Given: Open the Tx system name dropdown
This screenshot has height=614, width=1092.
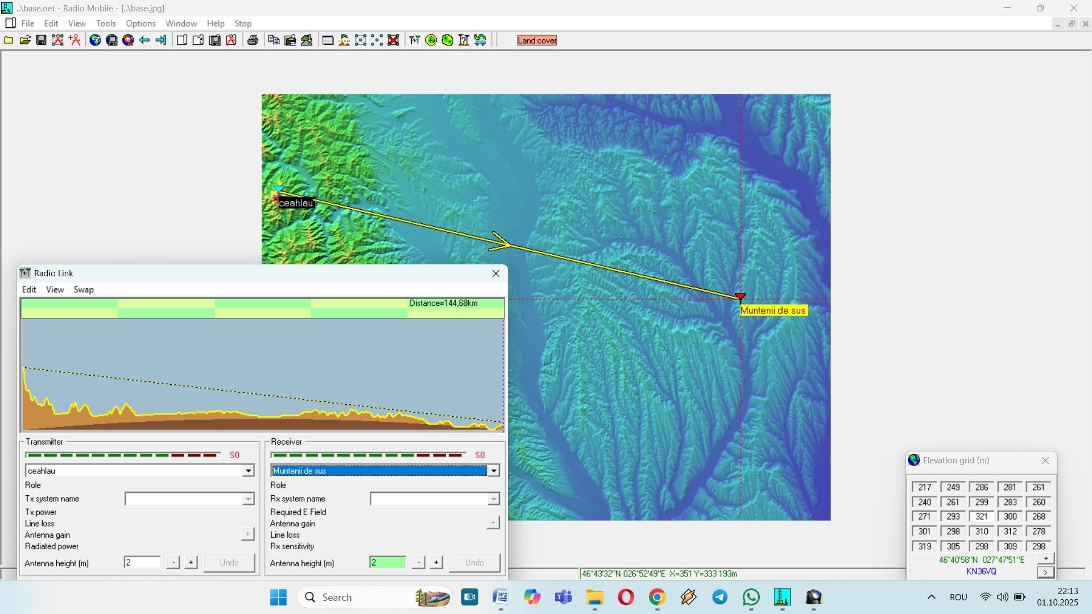Looking at the screenshot, I should (248, 499).
